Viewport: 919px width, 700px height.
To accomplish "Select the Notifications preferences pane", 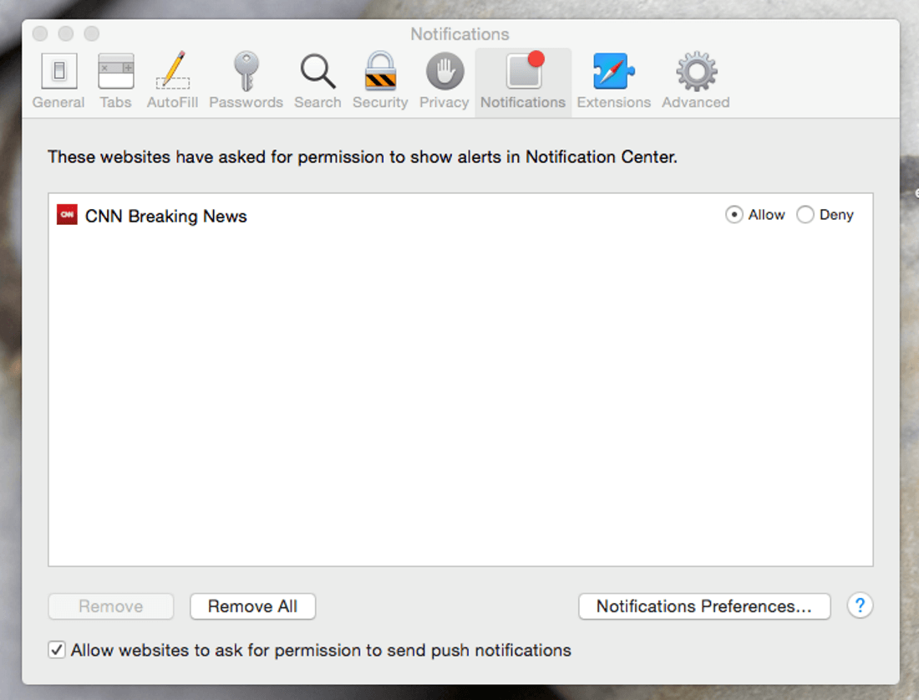I will 523,82.
